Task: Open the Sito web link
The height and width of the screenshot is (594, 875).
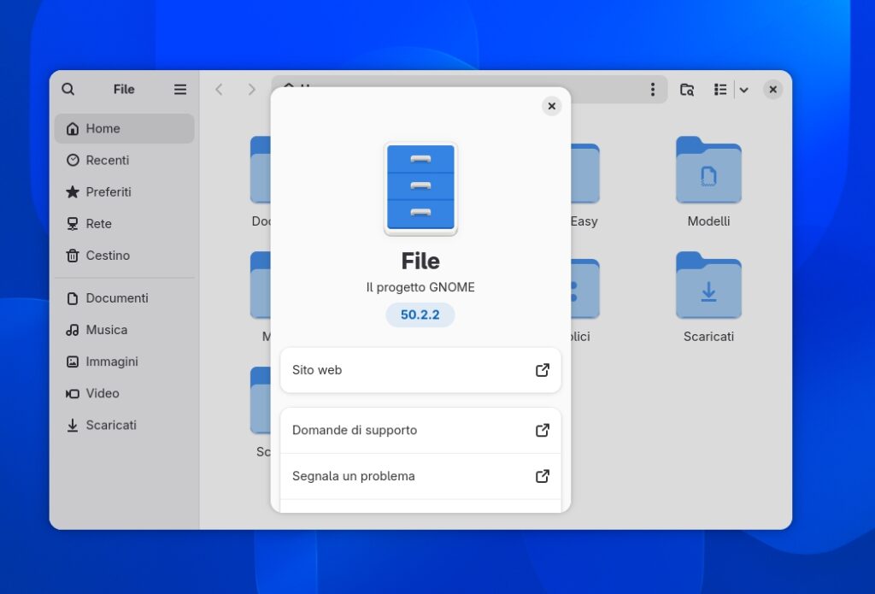Action: (420, 370)
